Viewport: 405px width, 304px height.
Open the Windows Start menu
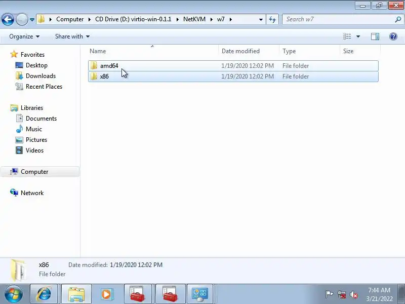pyautogui.click(x=14, y=294)
